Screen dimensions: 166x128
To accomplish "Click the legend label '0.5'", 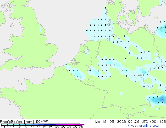I will 9,127.
